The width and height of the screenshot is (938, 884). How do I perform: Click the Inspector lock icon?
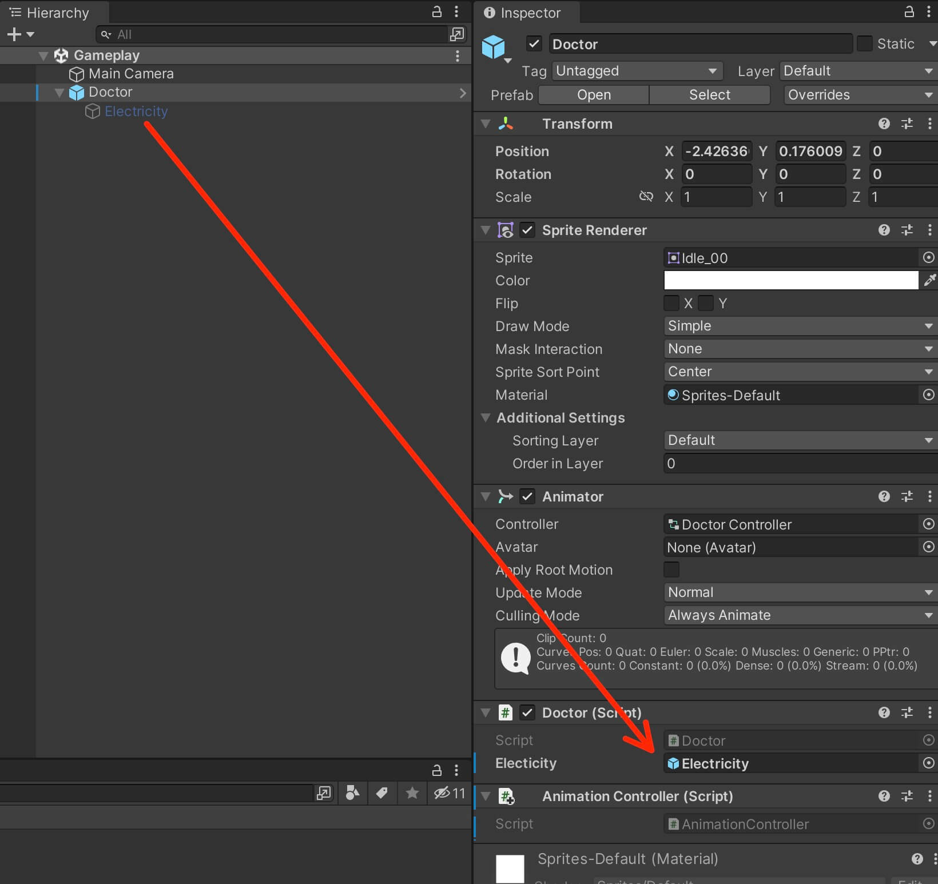(908, 12)
